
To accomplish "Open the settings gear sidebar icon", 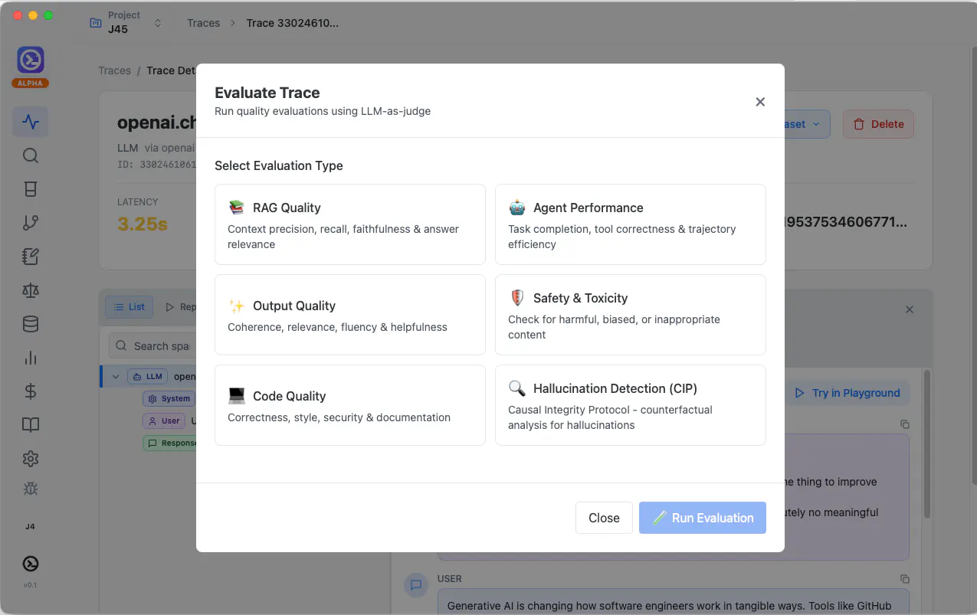I will click(x=31, y=459).
